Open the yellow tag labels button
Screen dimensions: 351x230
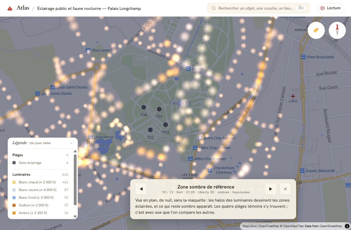[316, 30]
